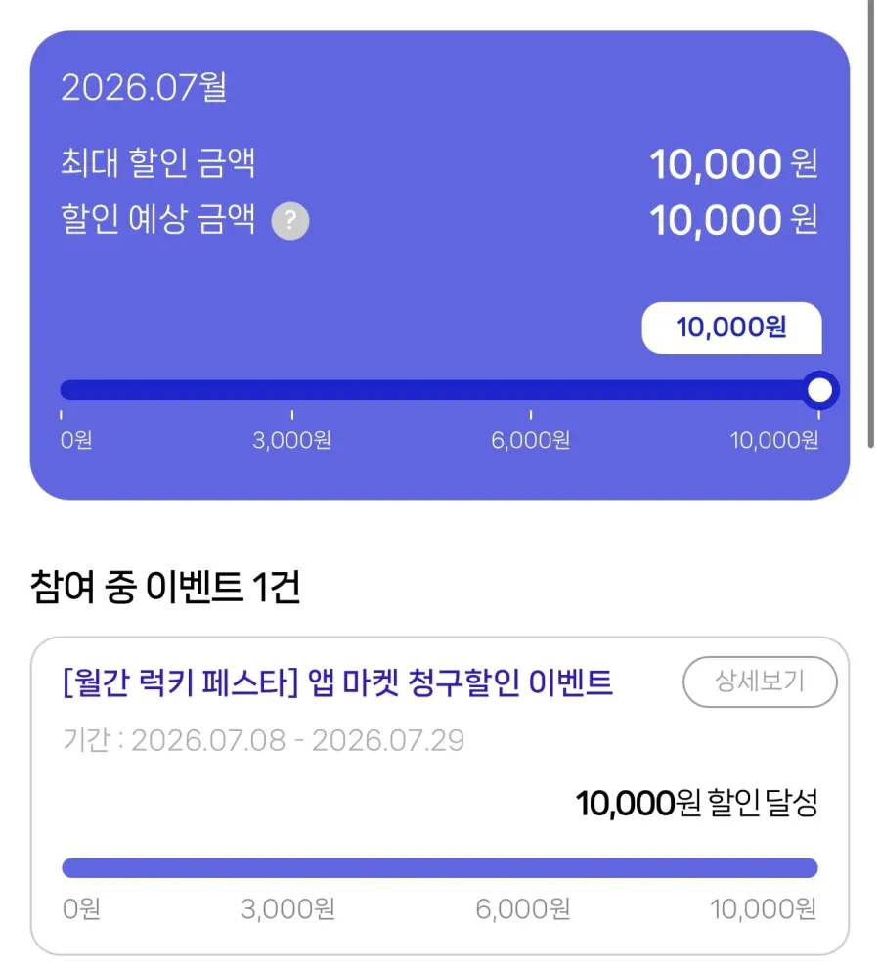Tap the 할인 예상 금액 label
This screenshot has height=968, width=880.
[158, 219]
